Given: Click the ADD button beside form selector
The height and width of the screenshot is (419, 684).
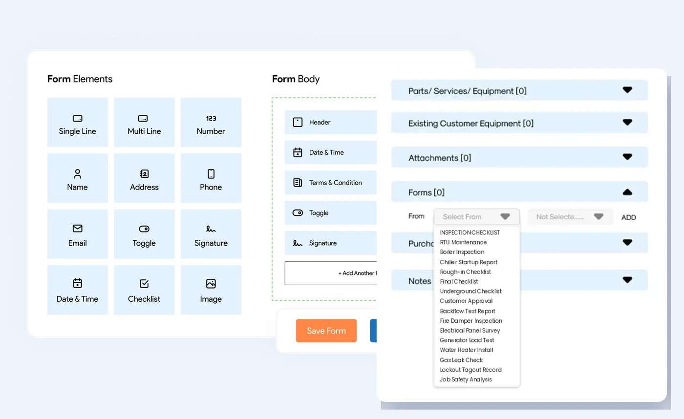Looking at the screenshot, I should point(629,217).
